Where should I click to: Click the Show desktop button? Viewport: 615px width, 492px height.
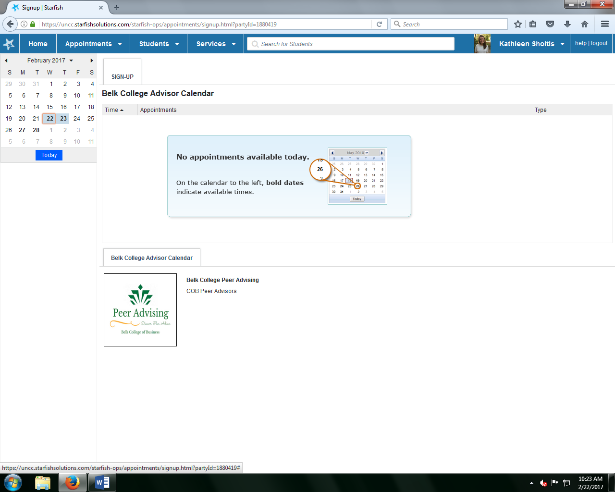point(612,482)
